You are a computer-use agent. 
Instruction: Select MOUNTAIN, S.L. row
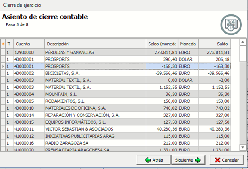point(116,94)
